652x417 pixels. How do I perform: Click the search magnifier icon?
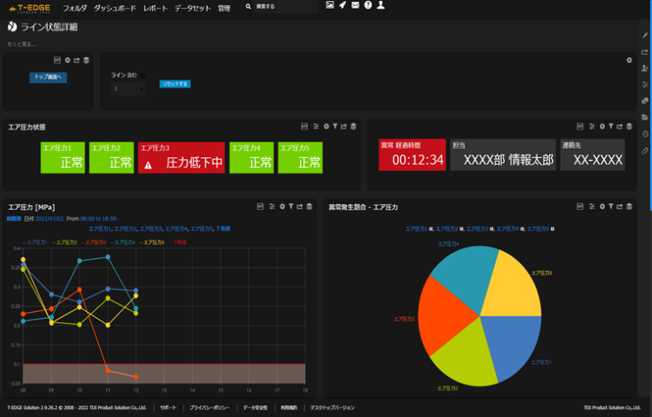[x=249, y=7]
